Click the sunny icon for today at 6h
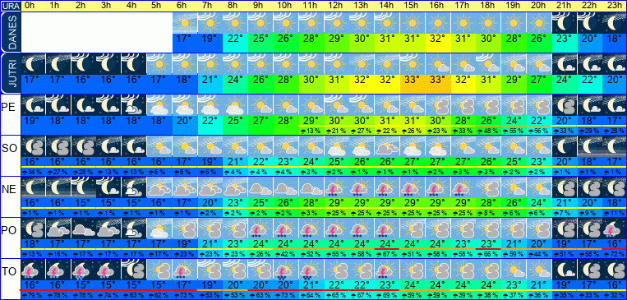The height and width of the screenshot is (300, 627). [x=185, y=23]
